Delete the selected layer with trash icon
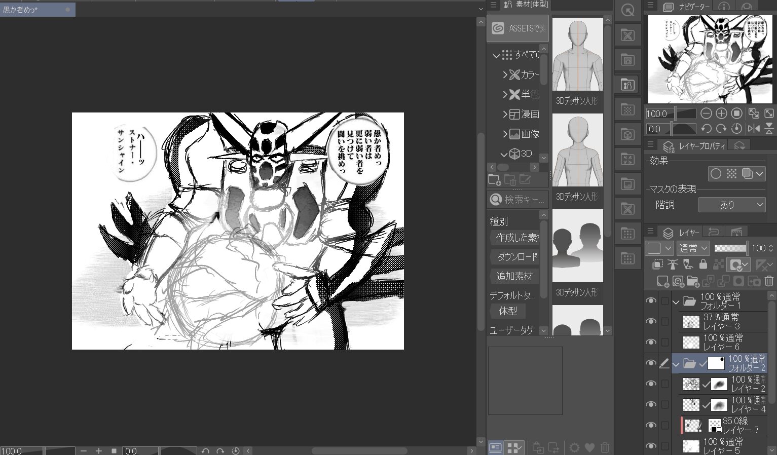Viewport: 777px width, 455px height. (x=769, y=281)
